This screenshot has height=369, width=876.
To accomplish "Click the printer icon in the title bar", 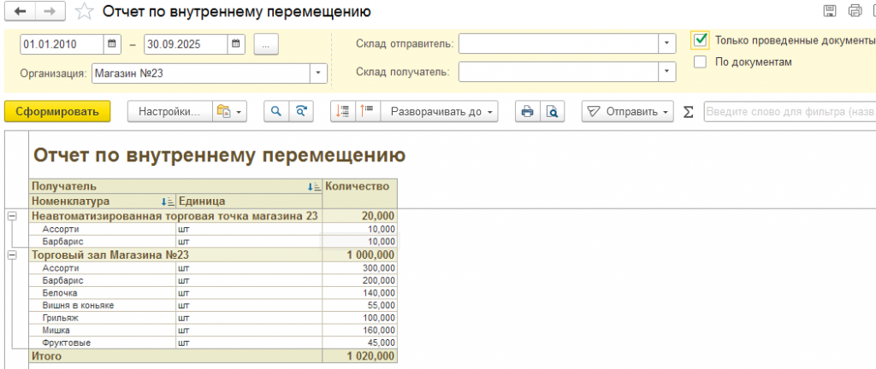I will click(x=855, y=10).
